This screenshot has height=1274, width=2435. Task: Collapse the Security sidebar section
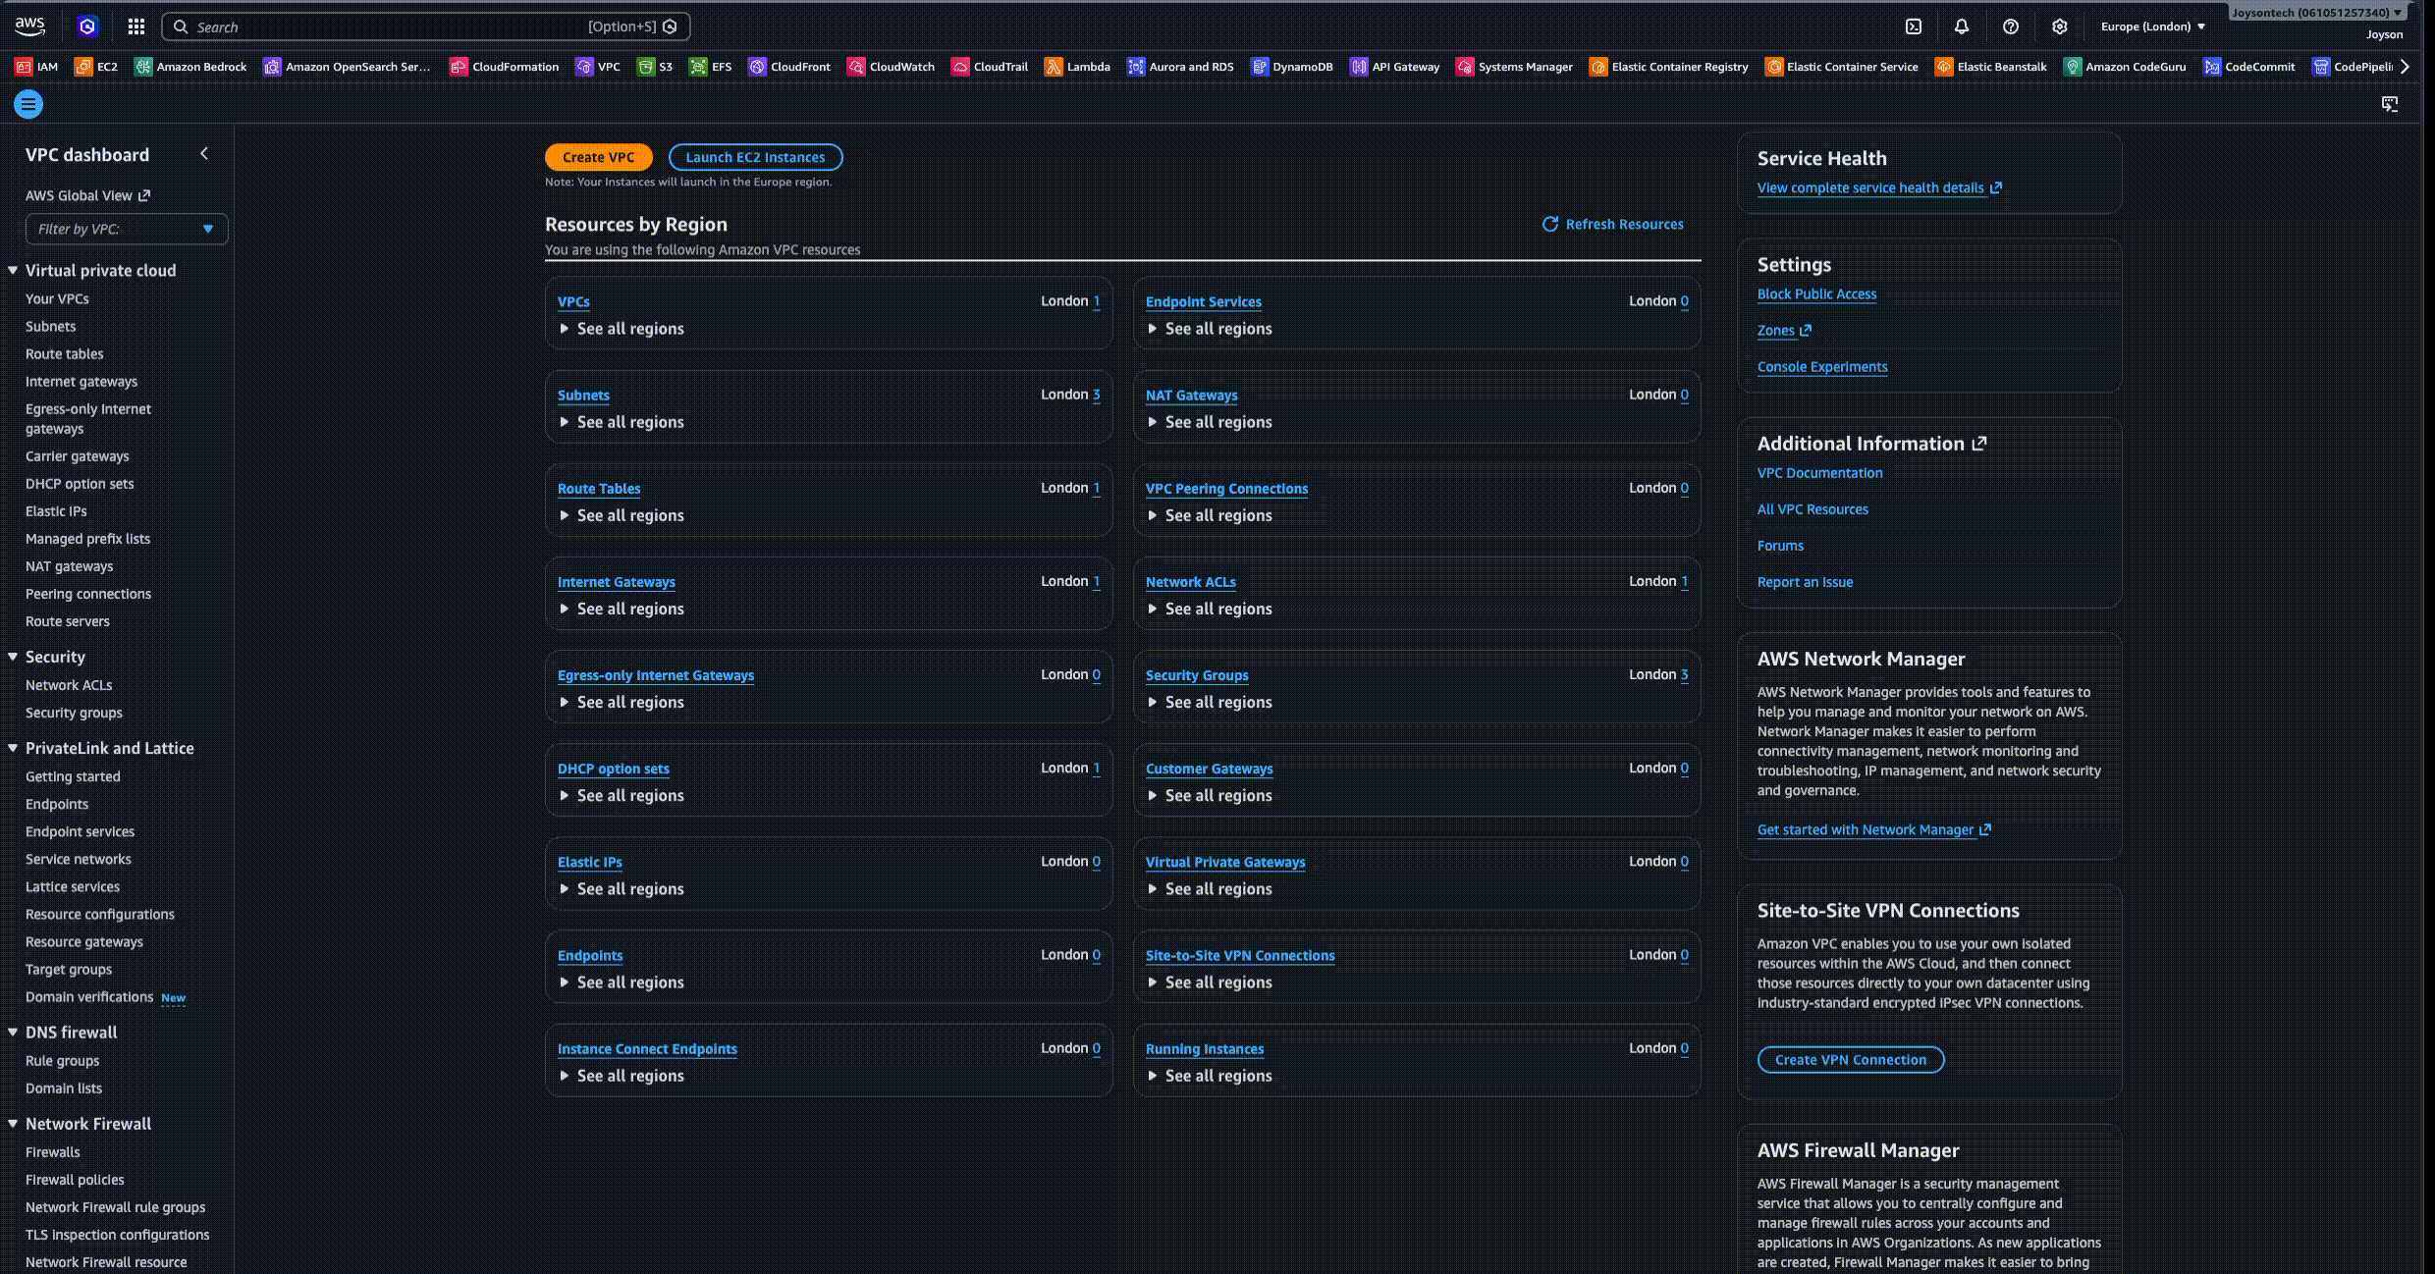click(13, 657)
